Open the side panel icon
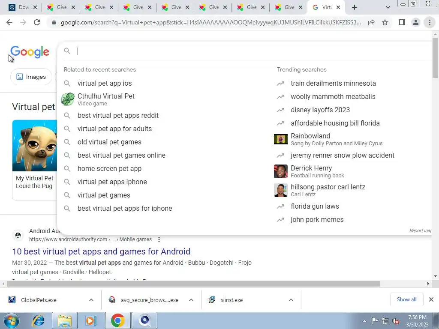This screenshot has height=329, width=439. pos(402,22)
